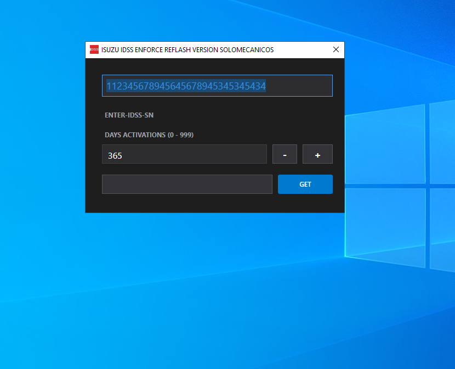Click the empty activation key output box
Viewport: 455px width, 369px height.
[187, 184]
